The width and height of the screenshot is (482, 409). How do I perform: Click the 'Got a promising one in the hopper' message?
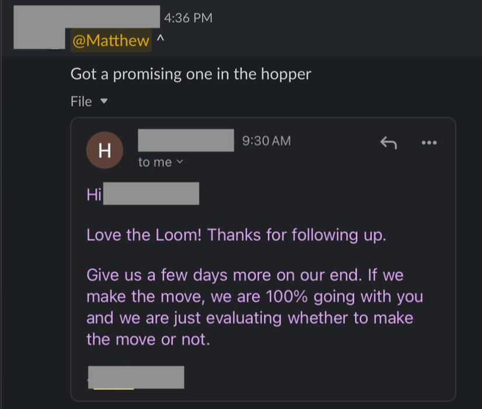pos(191,74)
